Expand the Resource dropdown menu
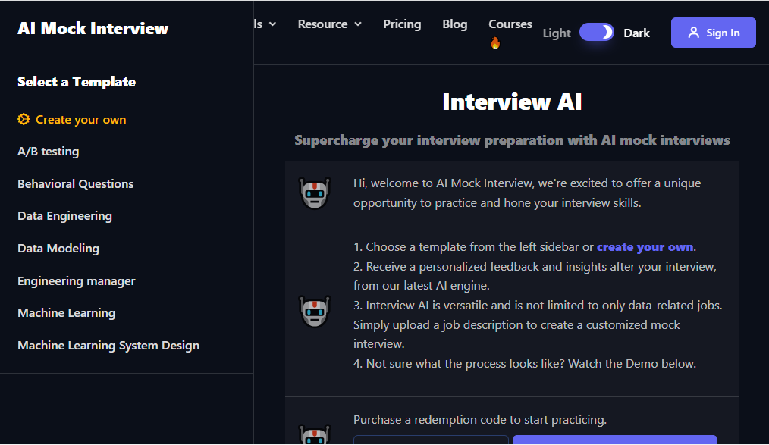The width and height of the screenshot is (769, 445). click(x=329, y=24)
